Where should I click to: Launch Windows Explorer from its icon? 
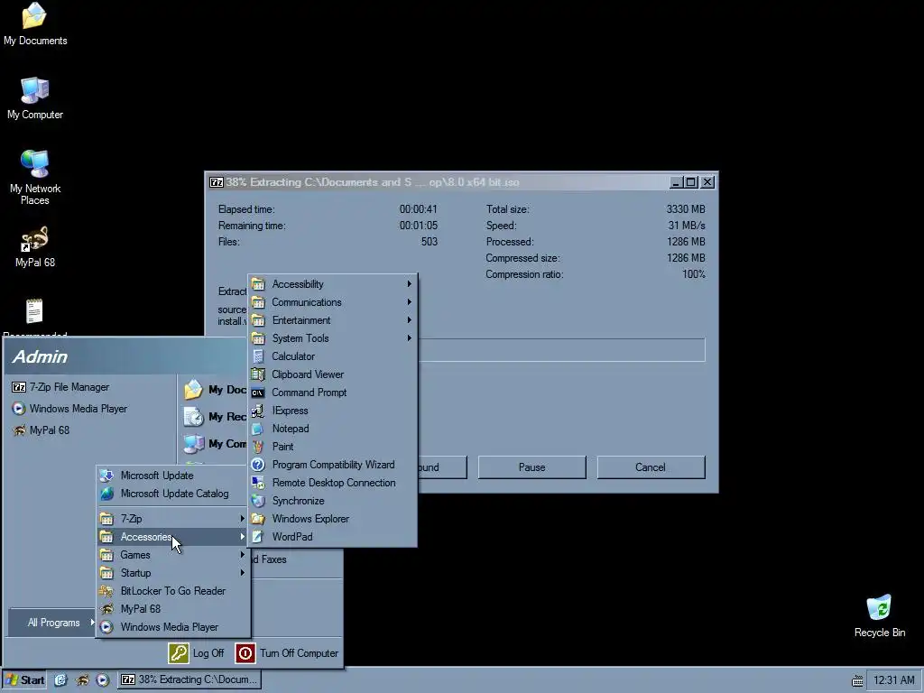tap(257, 519)
